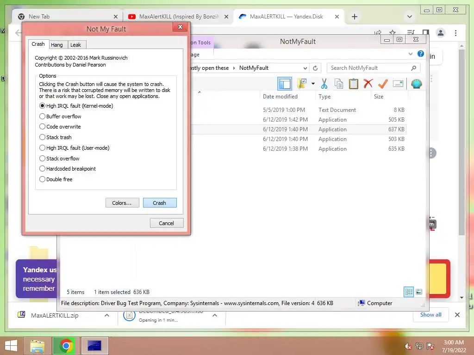This screenshot has width=474, height=355.
Task: Expand the Explorer ribbon chevron
Action: [410, 54]
